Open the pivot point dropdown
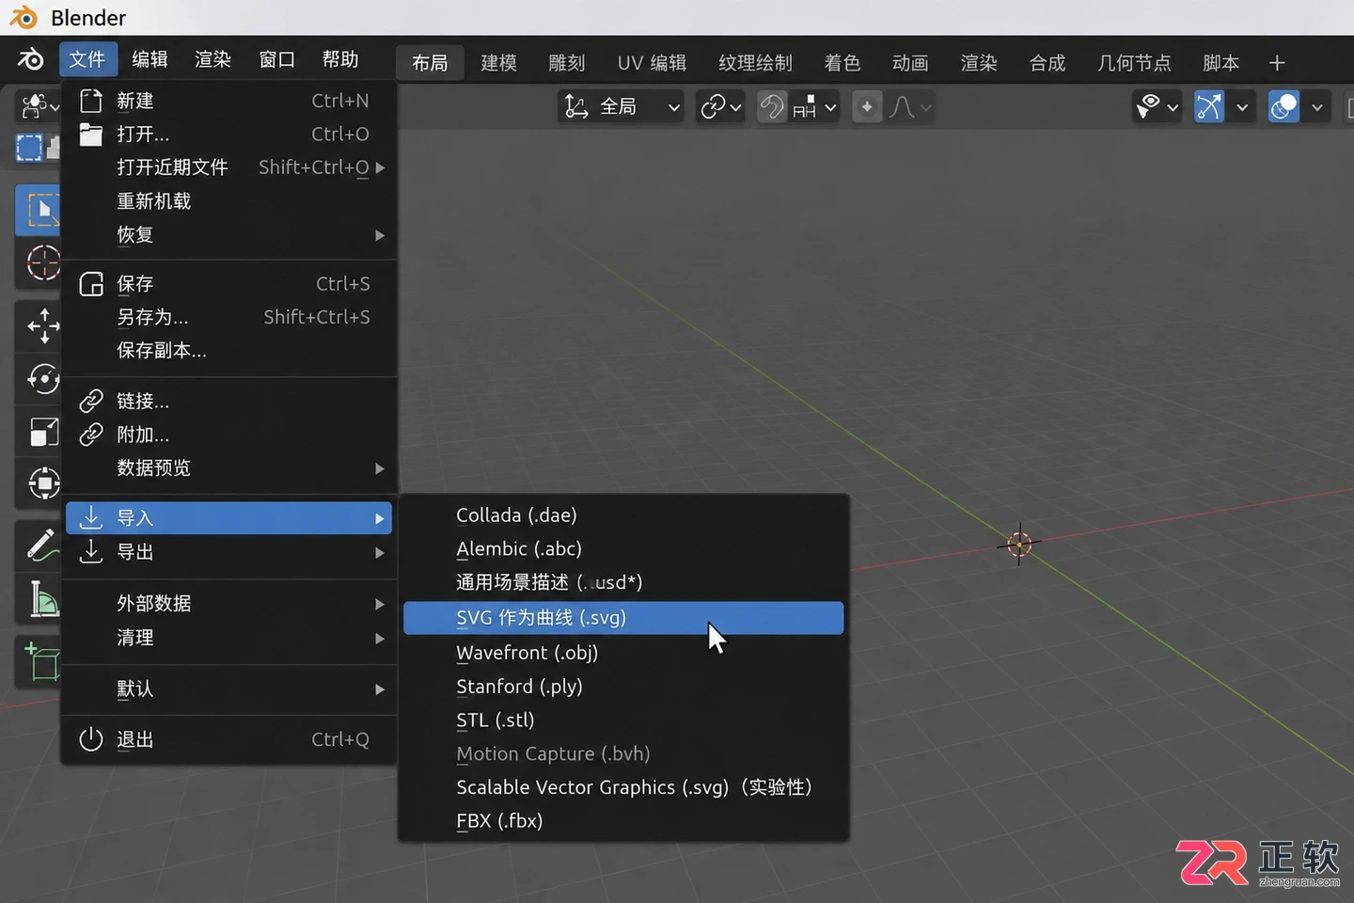Viewport: 1354px width, 903px height. pos(721,107)
